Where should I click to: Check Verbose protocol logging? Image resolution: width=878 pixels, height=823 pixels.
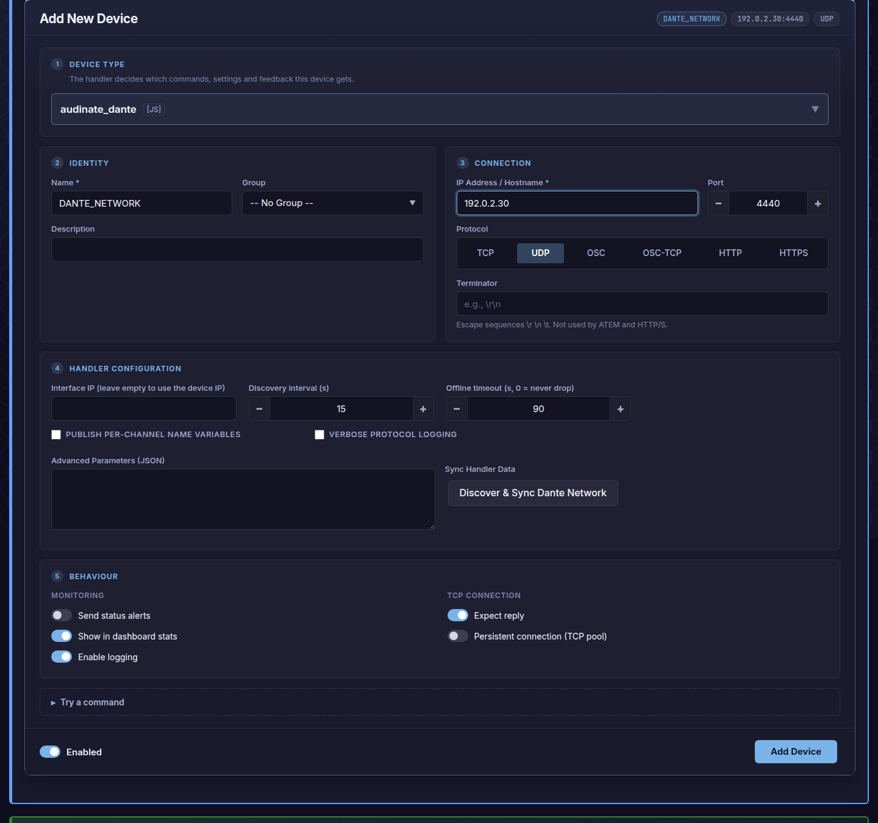coord(319,435)
